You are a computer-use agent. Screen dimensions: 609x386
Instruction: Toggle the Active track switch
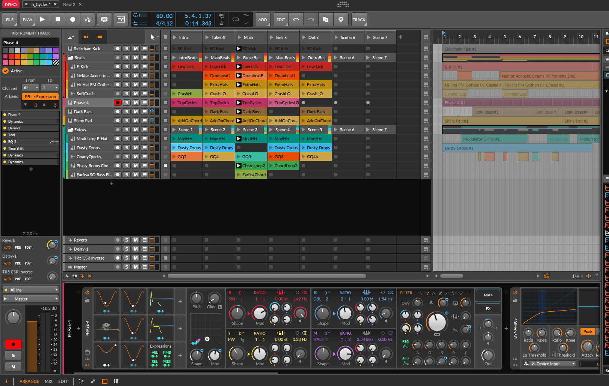pos(6,71)
